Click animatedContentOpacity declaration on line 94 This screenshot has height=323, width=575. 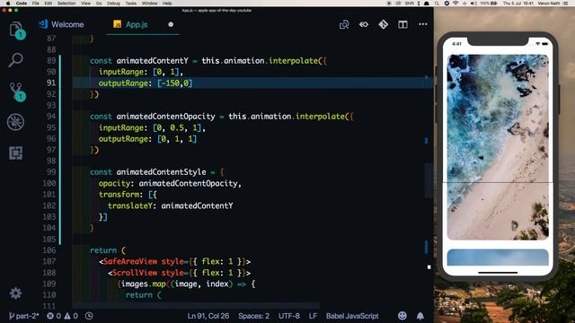click(x=165, y=116)
